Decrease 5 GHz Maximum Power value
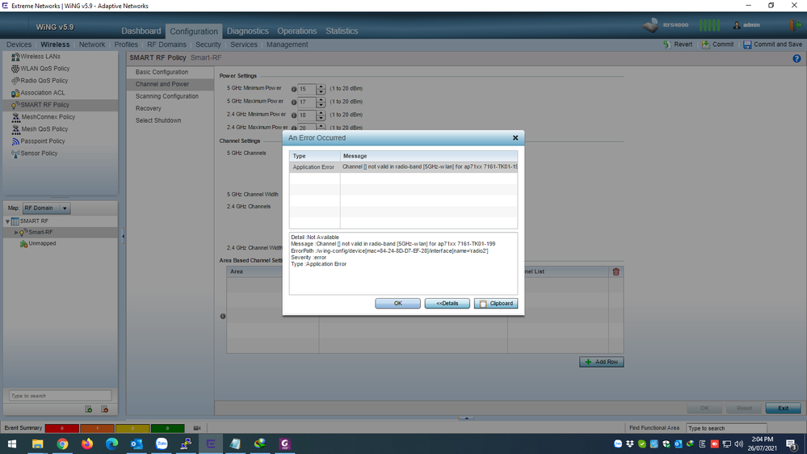 (322, 104)
